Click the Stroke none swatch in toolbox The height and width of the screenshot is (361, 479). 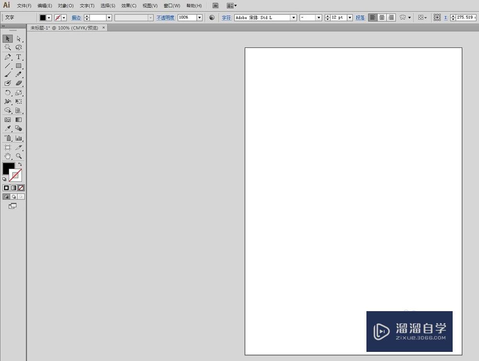coord(16,176)
